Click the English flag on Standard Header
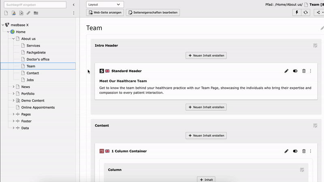This screenshot has width=324, height=182. tap(107, 71)
